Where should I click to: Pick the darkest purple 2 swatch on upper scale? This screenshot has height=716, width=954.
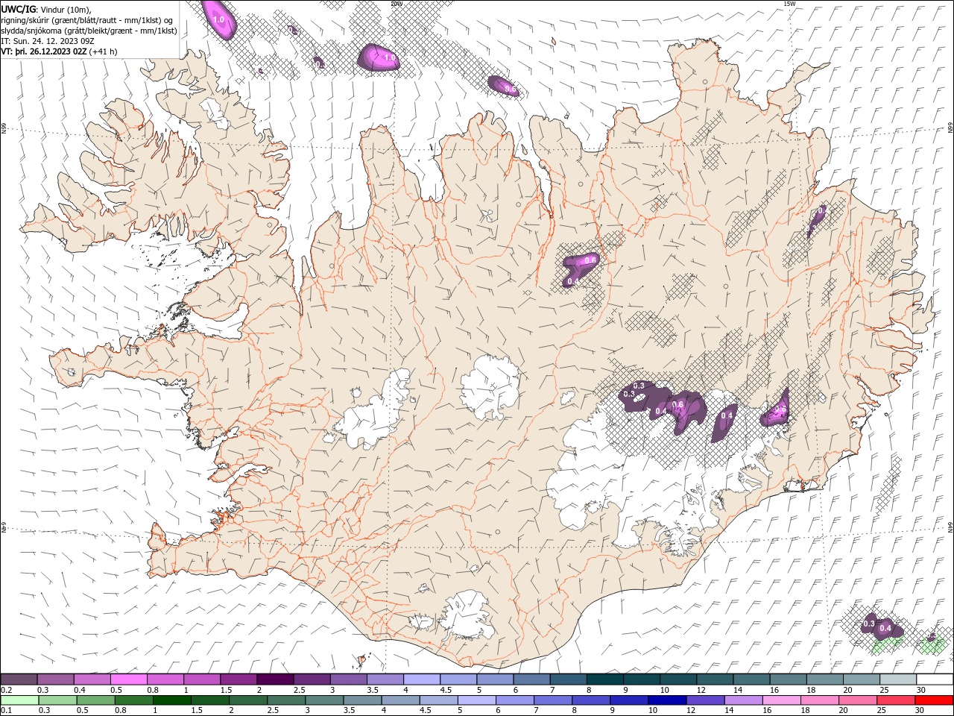pos(274,679)
